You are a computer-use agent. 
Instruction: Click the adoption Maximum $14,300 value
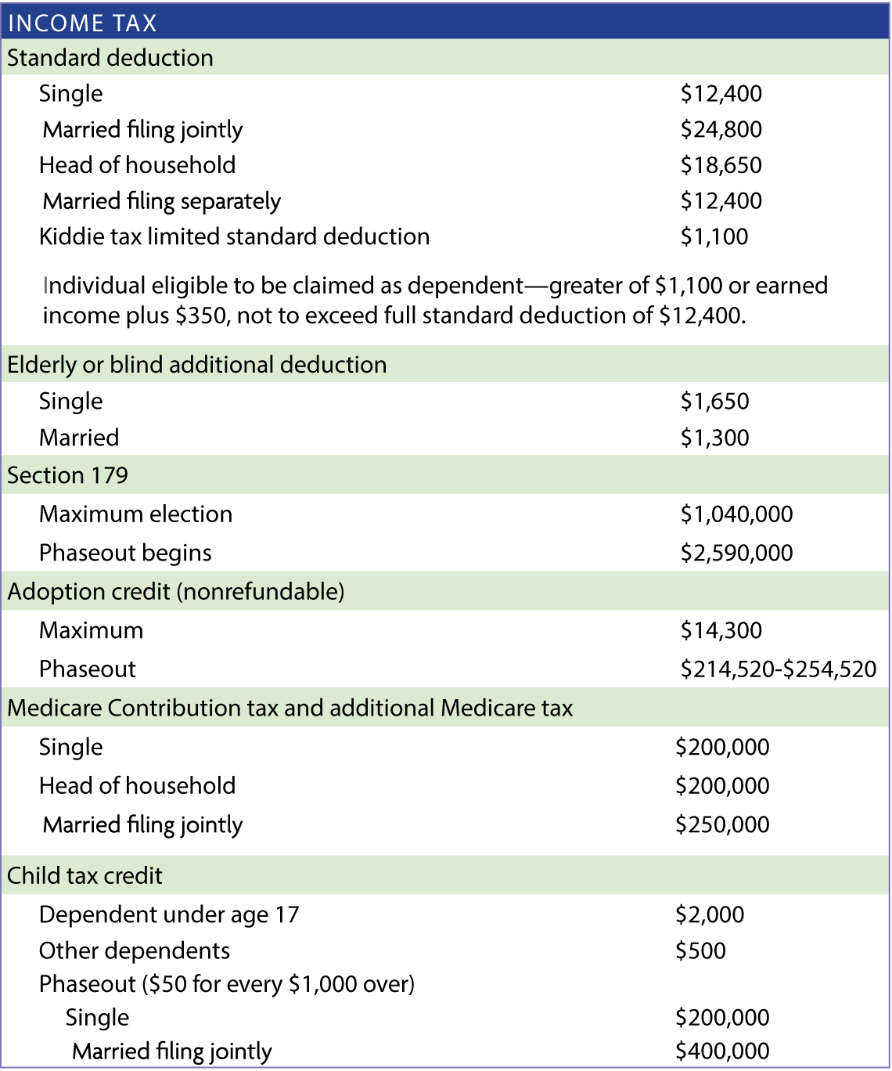pyautogui.click(x=721, y=630)
